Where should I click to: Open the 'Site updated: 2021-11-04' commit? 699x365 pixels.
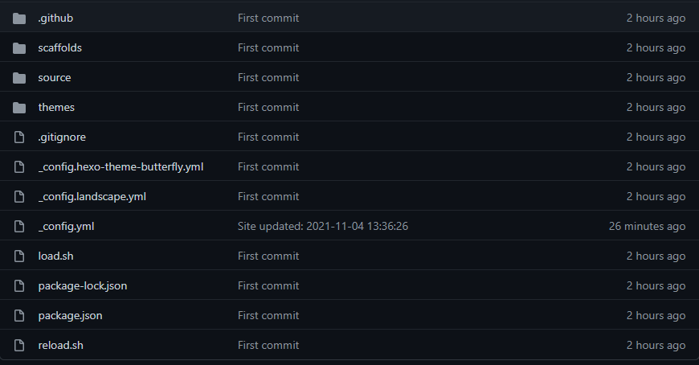click(x=323, y=226)
